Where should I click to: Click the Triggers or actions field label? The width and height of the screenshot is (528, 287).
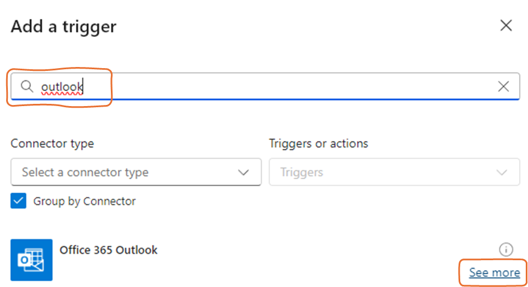[x=319, y=143]
